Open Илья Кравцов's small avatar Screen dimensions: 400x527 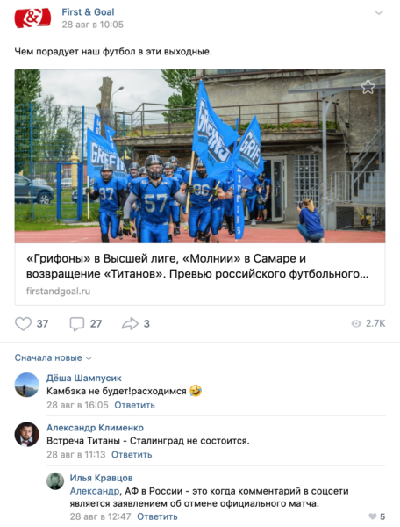(x=55, y=481)
